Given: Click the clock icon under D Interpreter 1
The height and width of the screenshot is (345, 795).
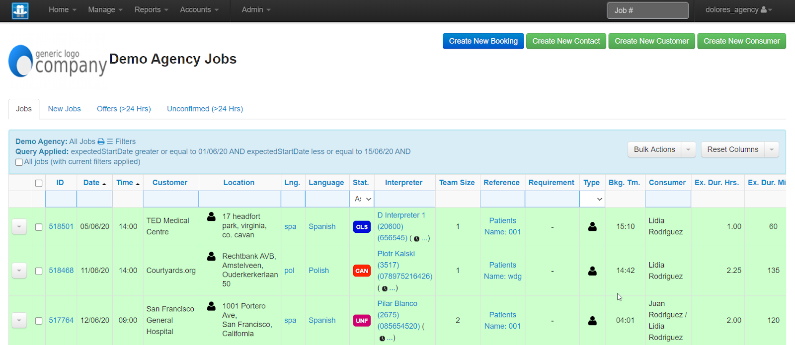Looking at the screenshot, I should (416, 239).
